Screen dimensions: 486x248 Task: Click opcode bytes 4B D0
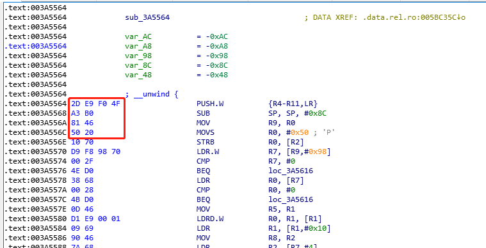[x=82, y=200]
